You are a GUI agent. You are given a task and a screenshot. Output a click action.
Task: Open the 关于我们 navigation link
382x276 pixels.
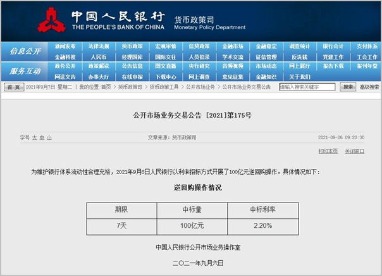(x=299, y=76)
